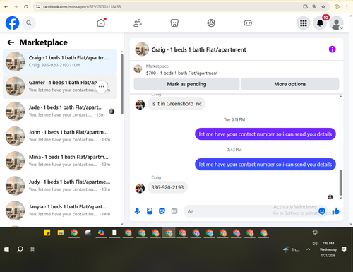The image size is (353, 272).
Task: Open the account profile avatar menu
Action: (x=336, y=23)
